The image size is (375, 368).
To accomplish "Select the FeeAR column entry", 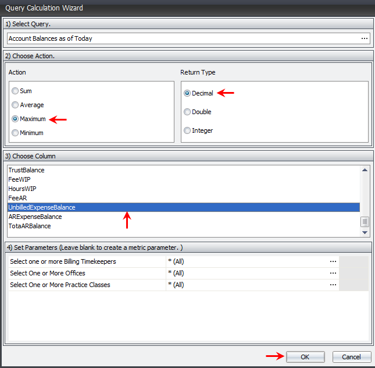I will 18,198.
